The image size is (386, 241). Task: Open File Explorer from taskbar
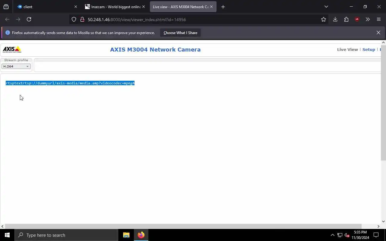pos(126,235)
